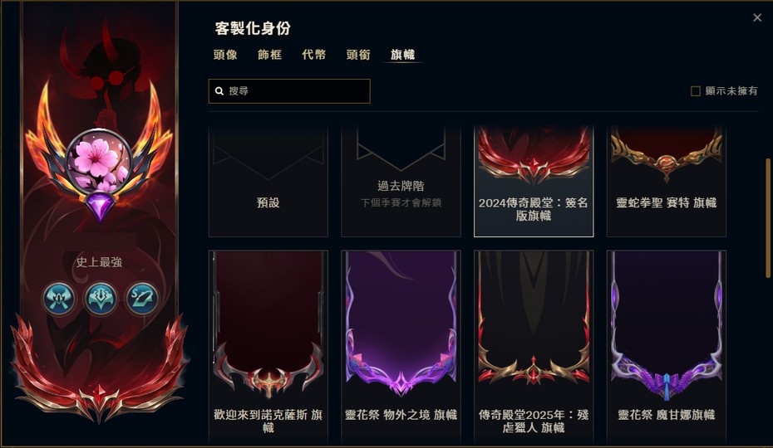Choose the 歡迎來到諾克薩斯 旗幟 banner
The image size is (773, 448).
pyautogui.click(x=268, y=348)
